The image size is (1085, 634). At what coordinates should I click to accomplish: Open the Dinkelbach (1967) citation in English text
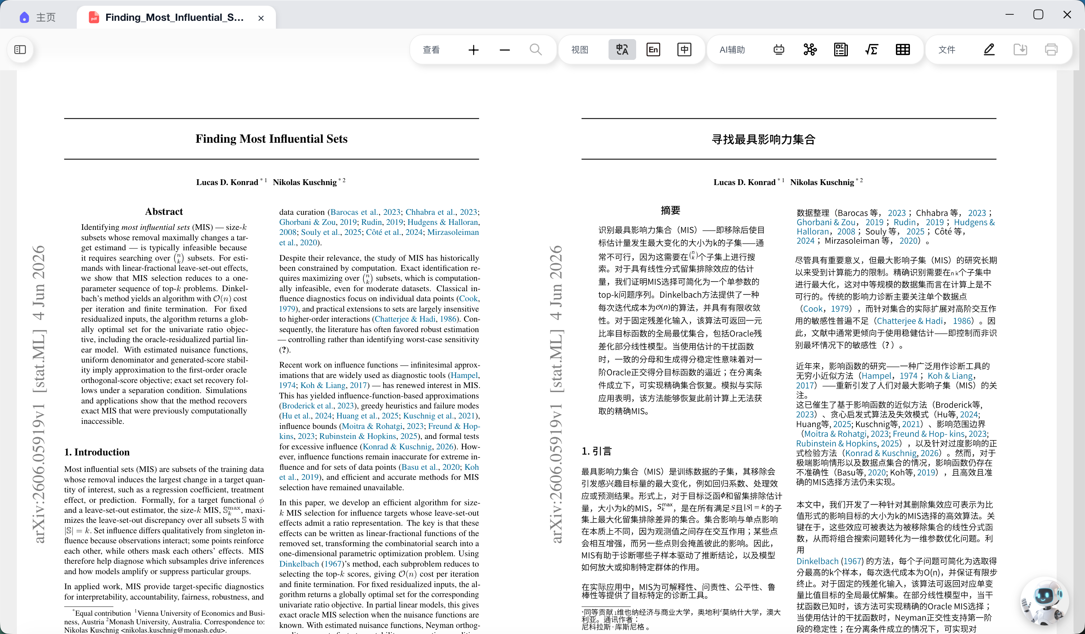click(311, 564)
